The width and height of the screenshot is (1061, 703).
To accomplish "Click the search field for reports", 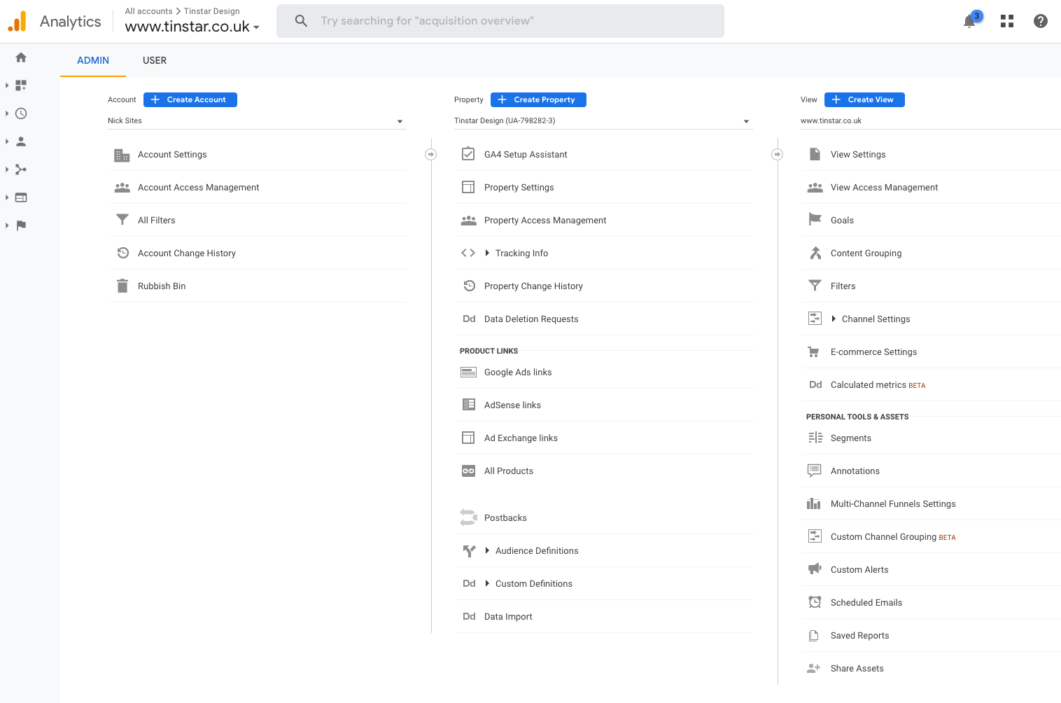I will (500, 21).
